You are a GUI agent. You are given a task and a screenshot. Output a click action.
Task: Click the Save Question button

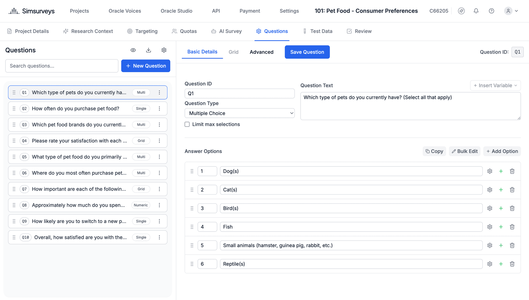coord(307,52)
